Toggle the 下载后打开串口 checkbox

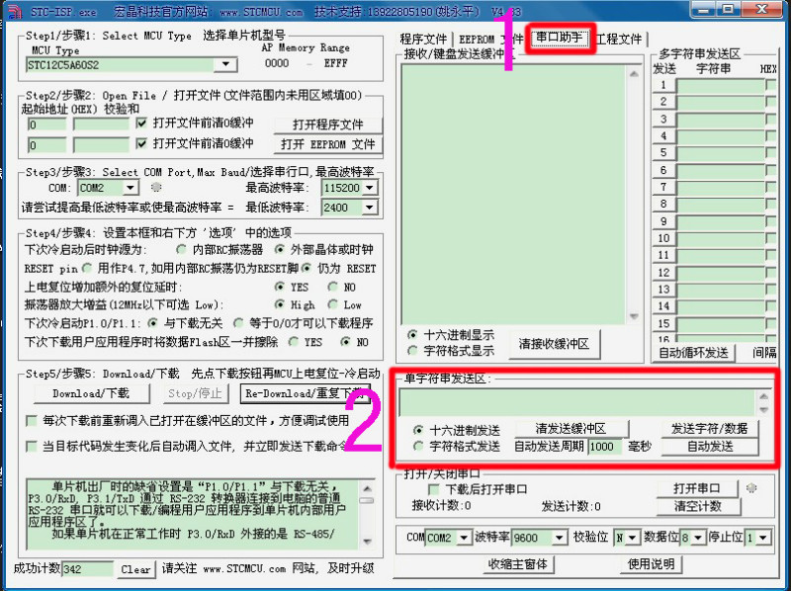pyautogui.click(x=433, y=489)
